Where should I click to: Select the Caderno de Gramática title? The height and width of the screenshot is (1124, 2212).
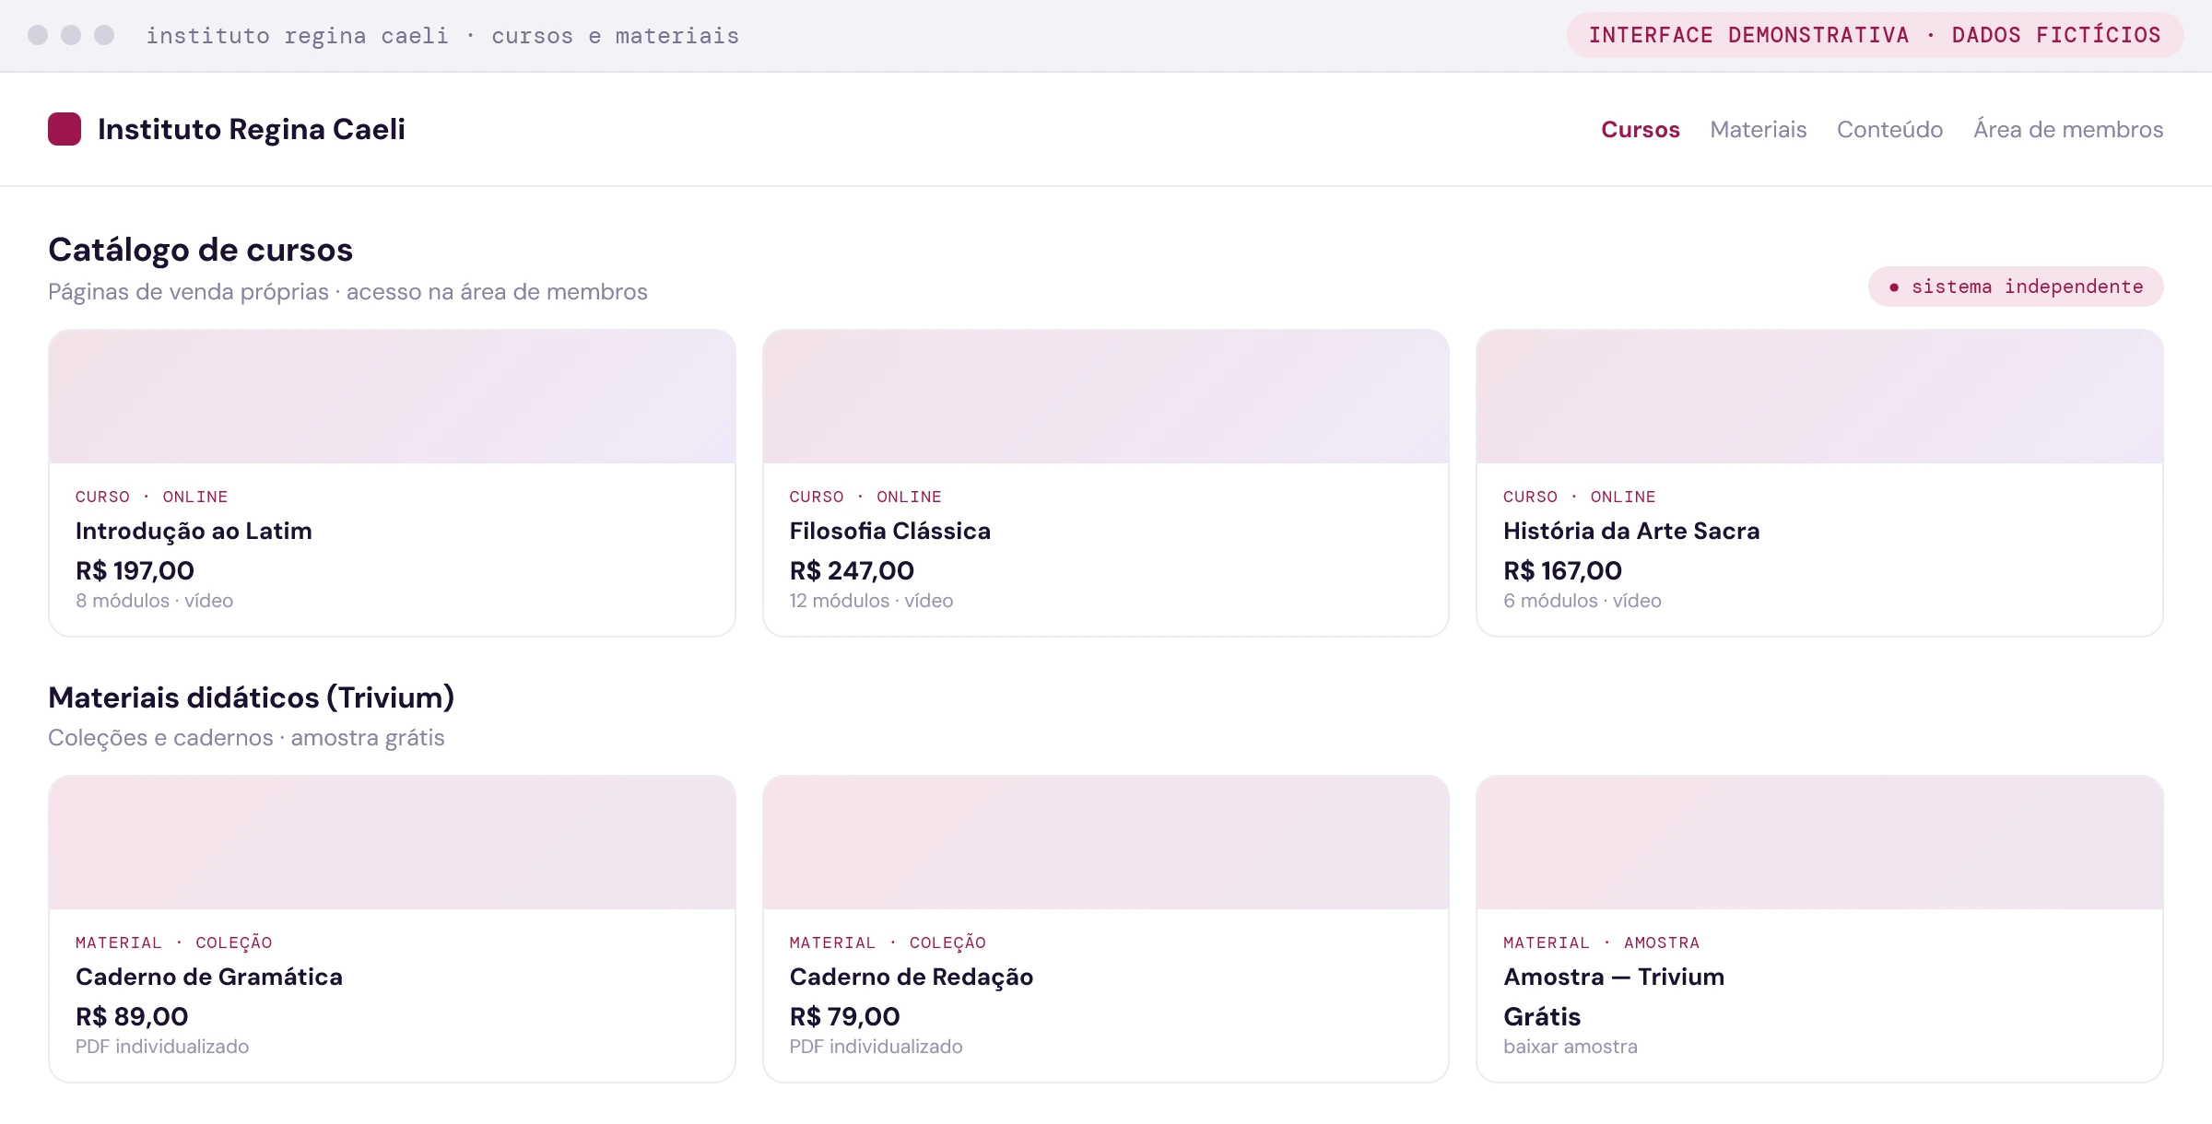coord(209,977)
